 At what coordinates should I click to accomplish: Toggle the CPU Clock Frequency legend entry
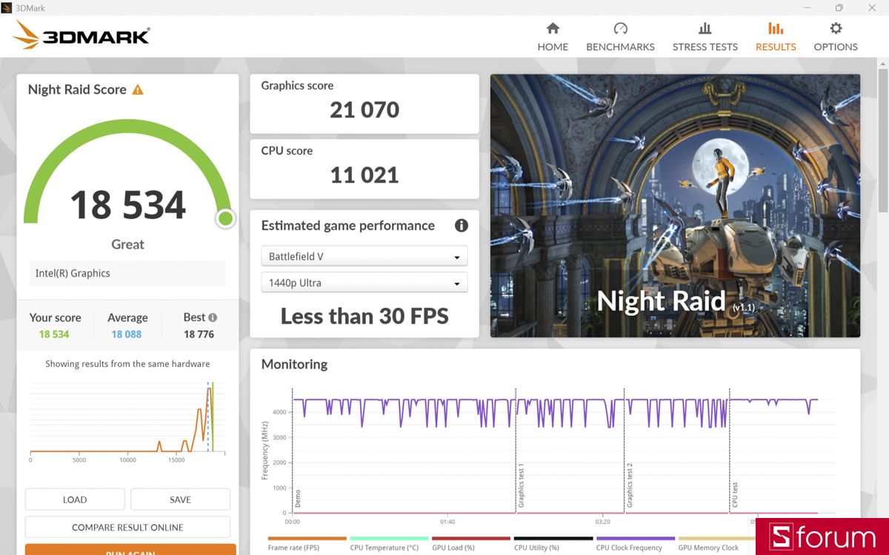tap(636, 545)
